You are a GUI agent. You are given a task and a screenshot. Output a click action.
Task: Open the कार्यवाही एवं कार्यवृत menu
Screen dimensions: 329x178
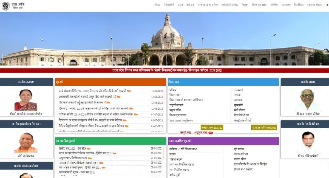click(230, 5)
